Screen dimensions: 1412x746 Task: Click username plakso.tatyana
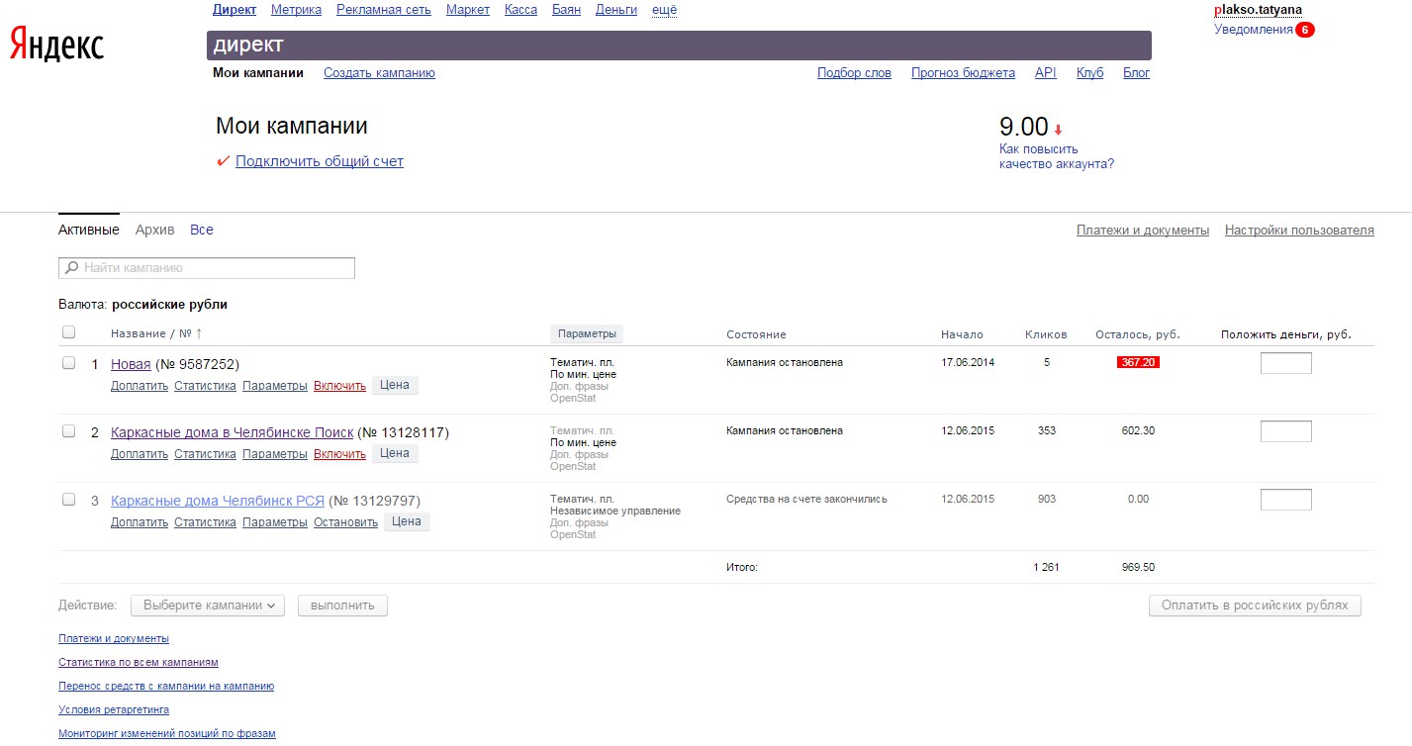click(x=1258, y=10)
